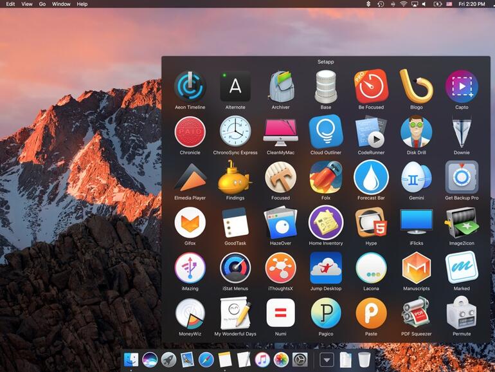Open Jump Desktop
Image resolution: width=495 pixels, height=372 pixels.
326,268
